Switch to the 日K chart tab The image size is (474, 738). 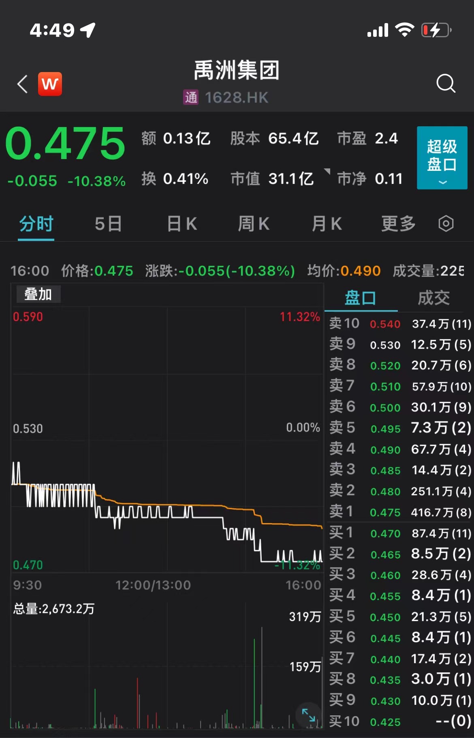(x=182, y=223)
